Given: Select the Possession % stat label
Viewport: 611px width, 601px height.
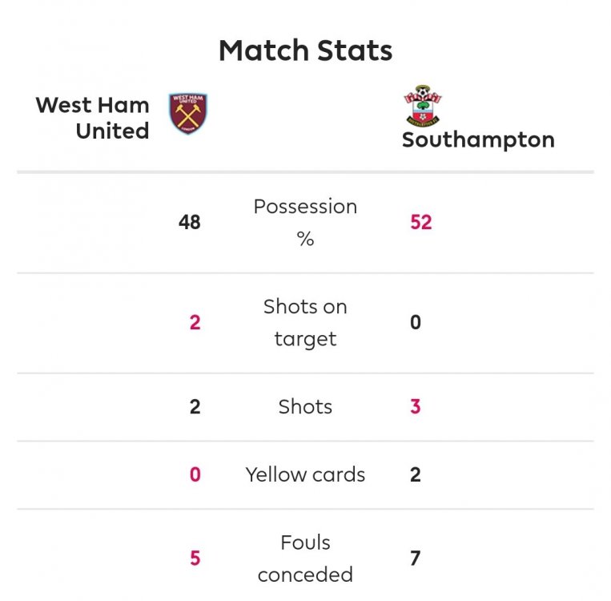Looking at the screenshot, I should (305, 222).
